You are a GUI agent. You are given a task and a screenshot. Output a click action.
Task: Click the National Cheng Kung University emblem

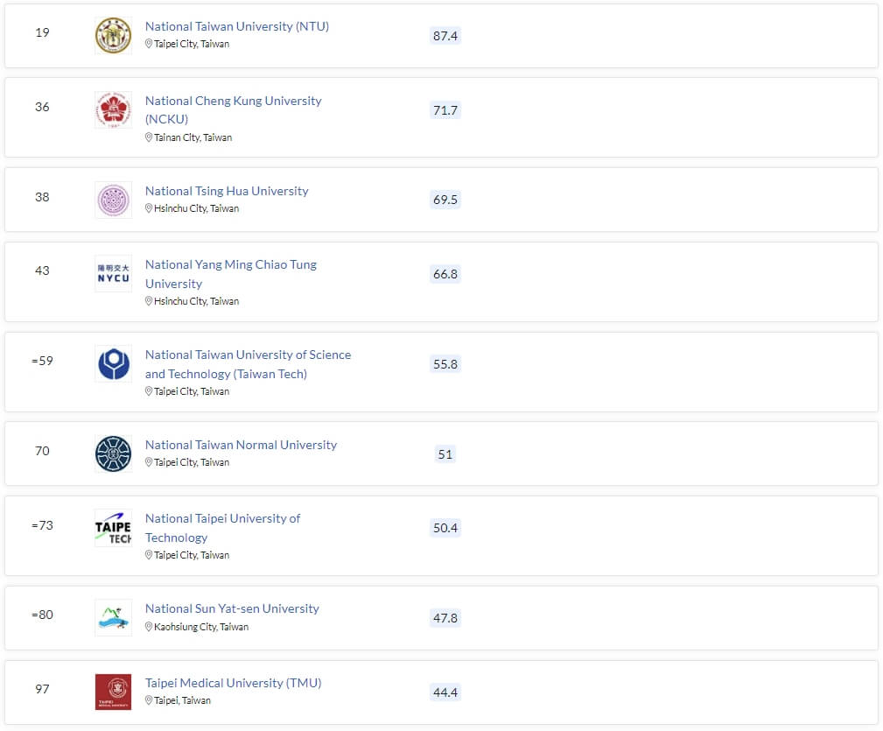(x=113, y=110)
